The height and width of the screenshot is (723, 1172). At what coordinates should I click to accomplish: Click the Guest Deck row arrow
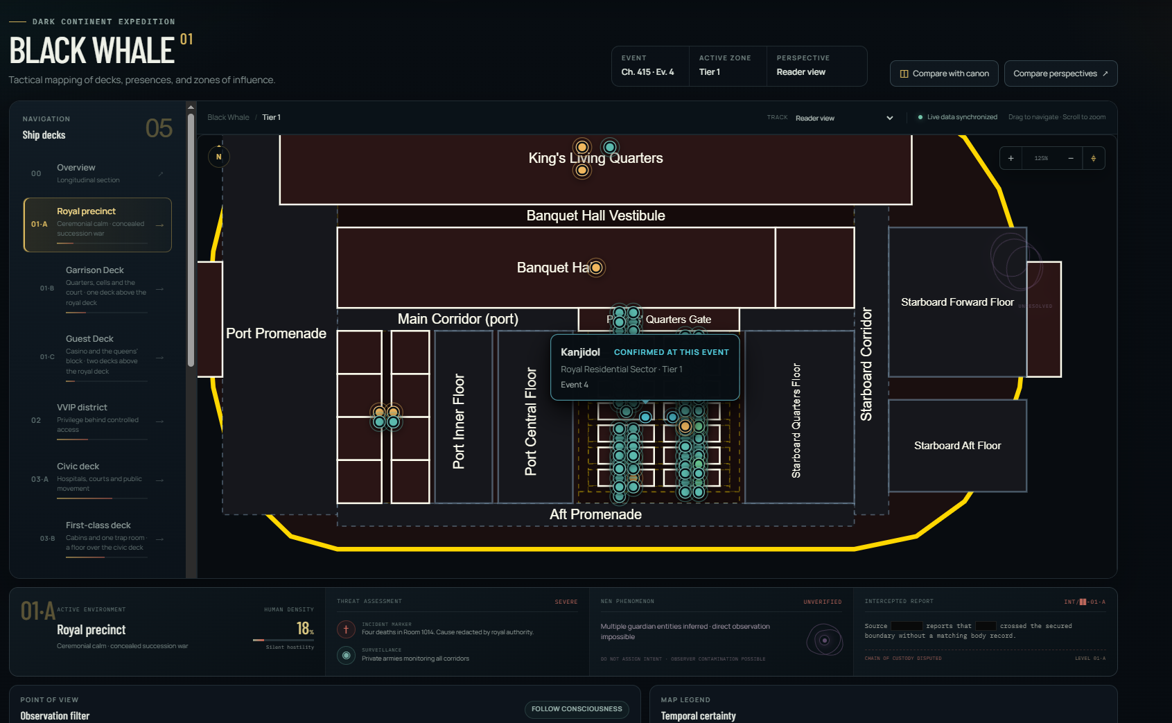click(159, 357)
